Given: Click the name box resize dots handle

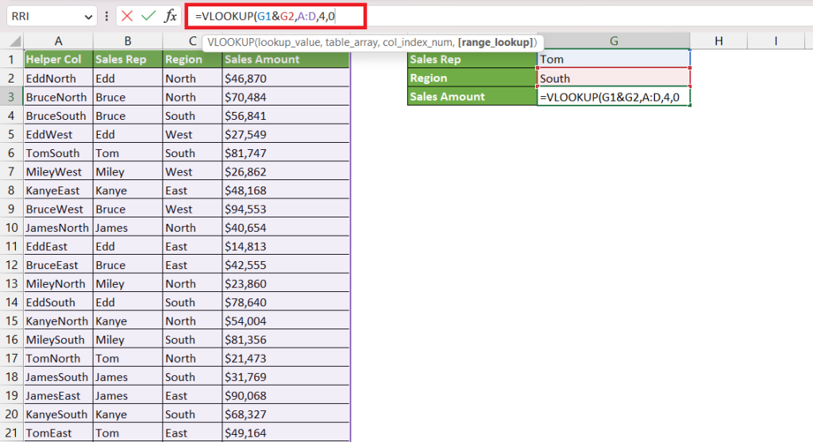Looking at the screenshot, I should click(107, 16).
